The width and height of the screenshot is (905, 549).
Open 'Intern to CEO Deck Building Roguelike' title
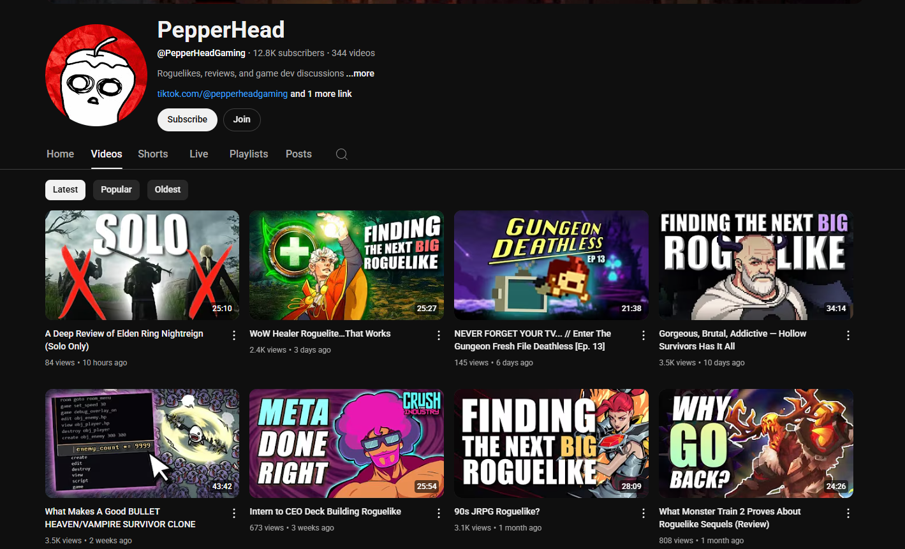click(325, 511)
